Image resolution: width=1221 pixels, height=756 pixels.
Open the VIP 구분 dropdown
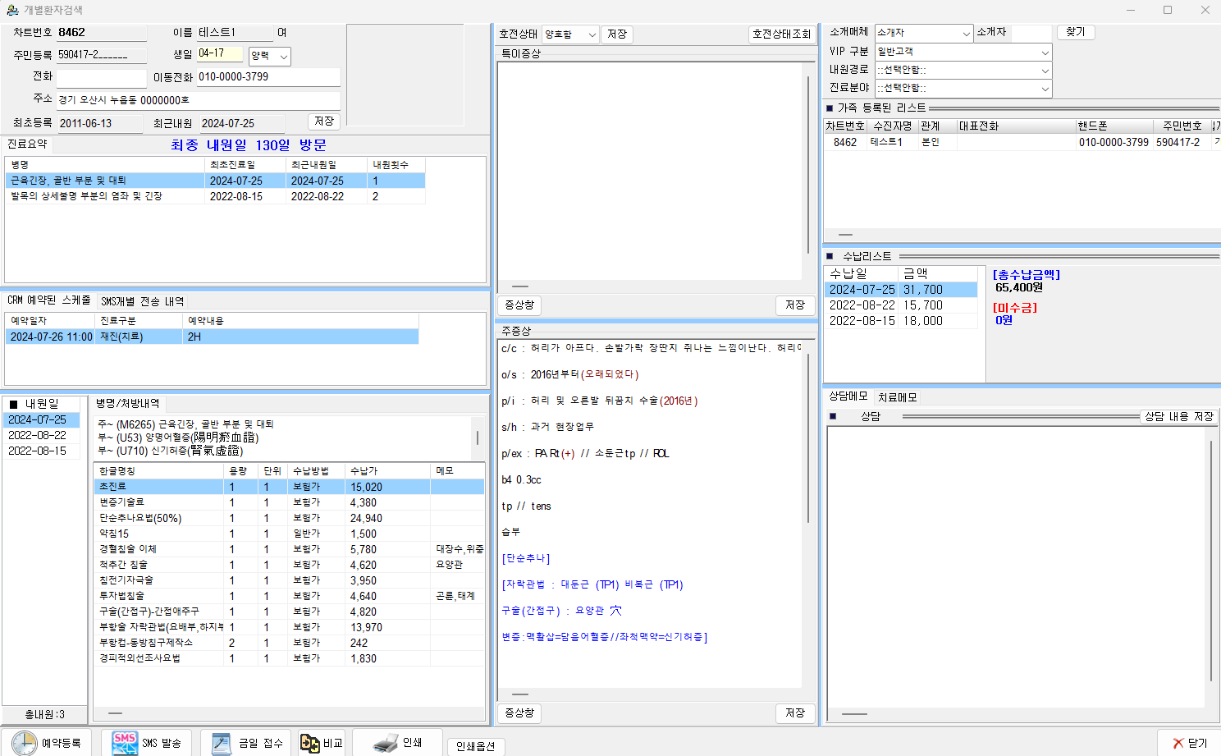pos(1045,53)
